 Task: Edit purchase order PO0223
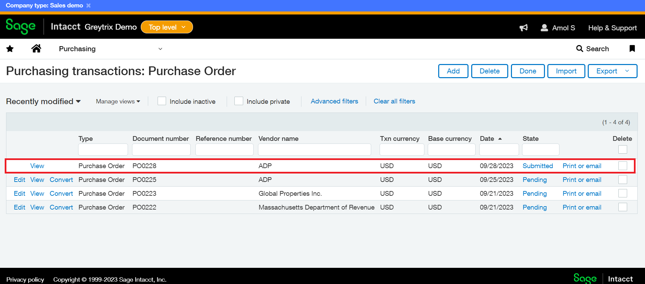[x=20, y=193]
